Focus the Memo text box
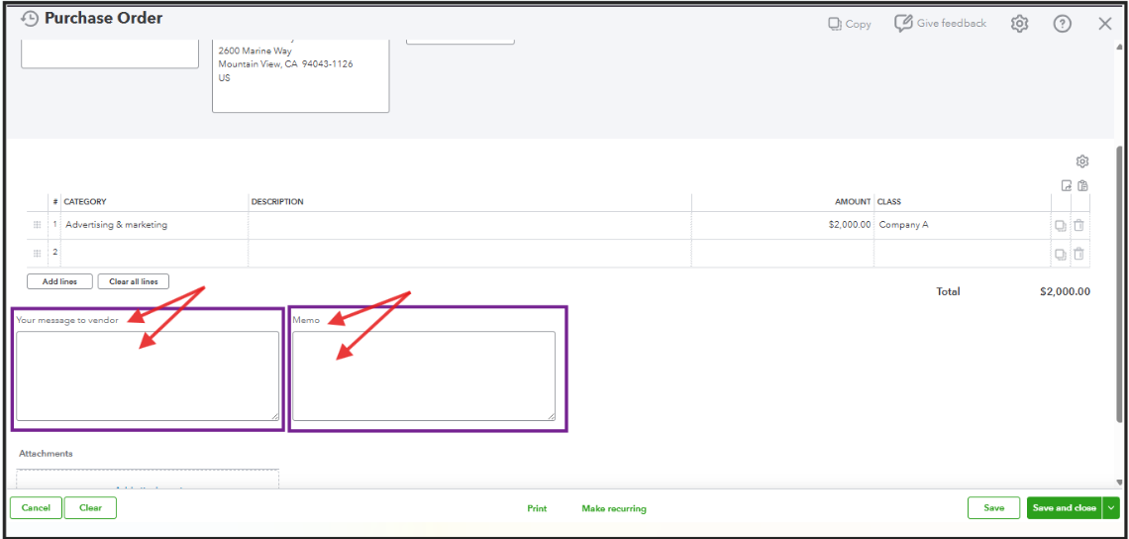Viewport: 1129px width, 539px height. 424,376
